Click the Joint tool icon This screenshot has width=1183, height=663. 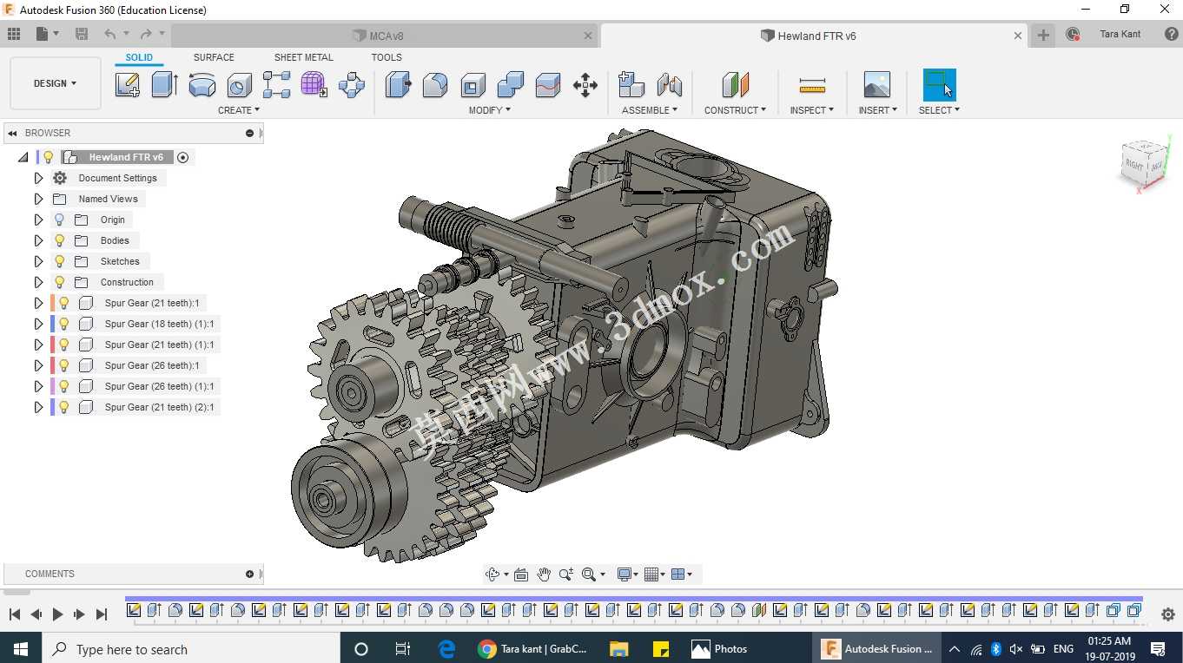(669, 85)
